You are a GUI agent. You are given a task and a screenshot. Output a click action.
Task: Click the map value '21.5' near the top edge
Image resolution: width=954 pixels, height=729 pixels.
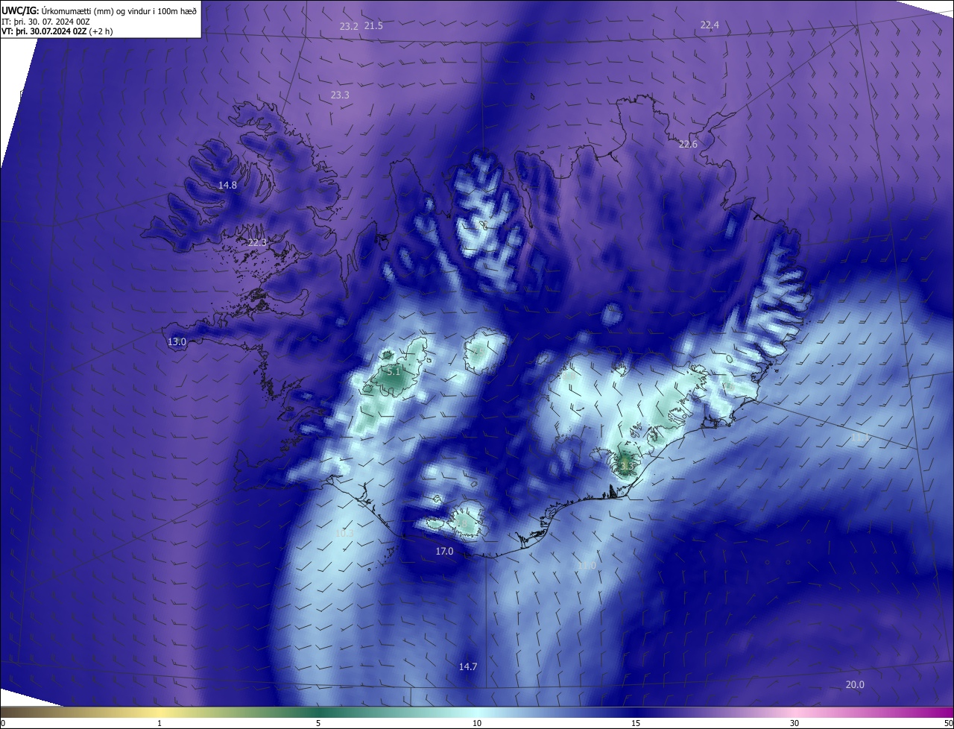(x=373, y=26)
